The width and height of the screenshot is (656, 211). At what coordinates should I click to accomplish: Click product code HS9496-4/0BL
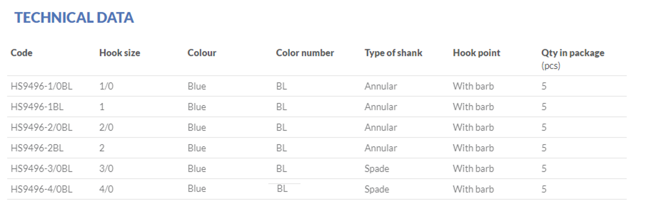[41, 189]
